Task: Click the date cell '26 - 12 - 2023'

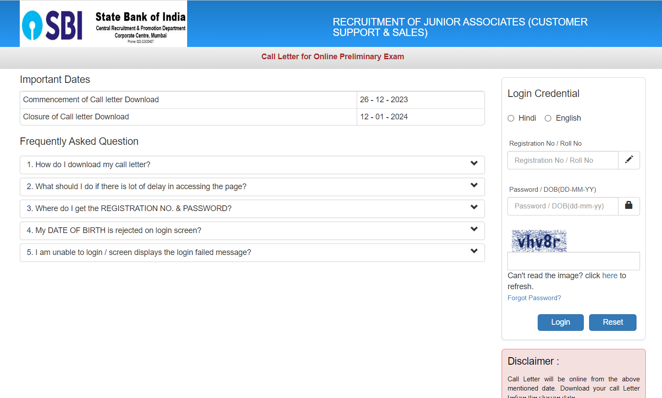Action: [x=421, y=100]
